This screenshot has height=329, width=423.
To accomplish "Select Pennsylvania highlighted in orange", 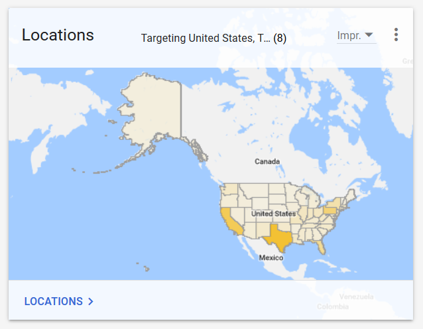I will coord(330,210).
